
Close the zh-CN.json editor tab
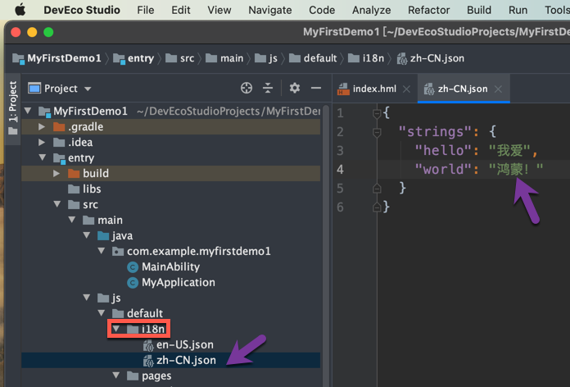pyautogui.click(x=498, y=89)
